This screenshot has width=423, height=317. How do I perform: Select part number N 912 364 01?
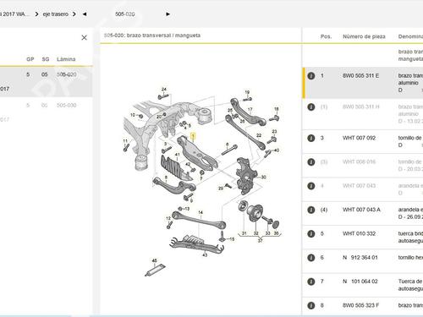tap(360, 258)
